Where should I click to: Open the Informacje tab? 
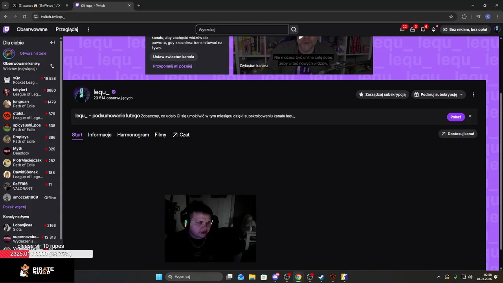pos(100,135)
